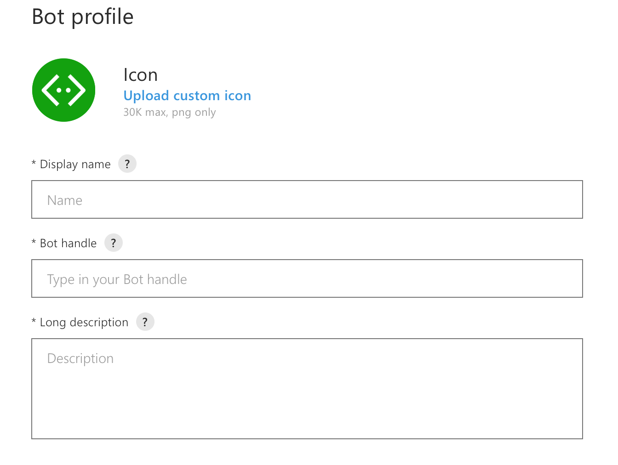The image size is (618, 465).
Task: Click the '30K max, png only' hint text
Action: [170, 113]
